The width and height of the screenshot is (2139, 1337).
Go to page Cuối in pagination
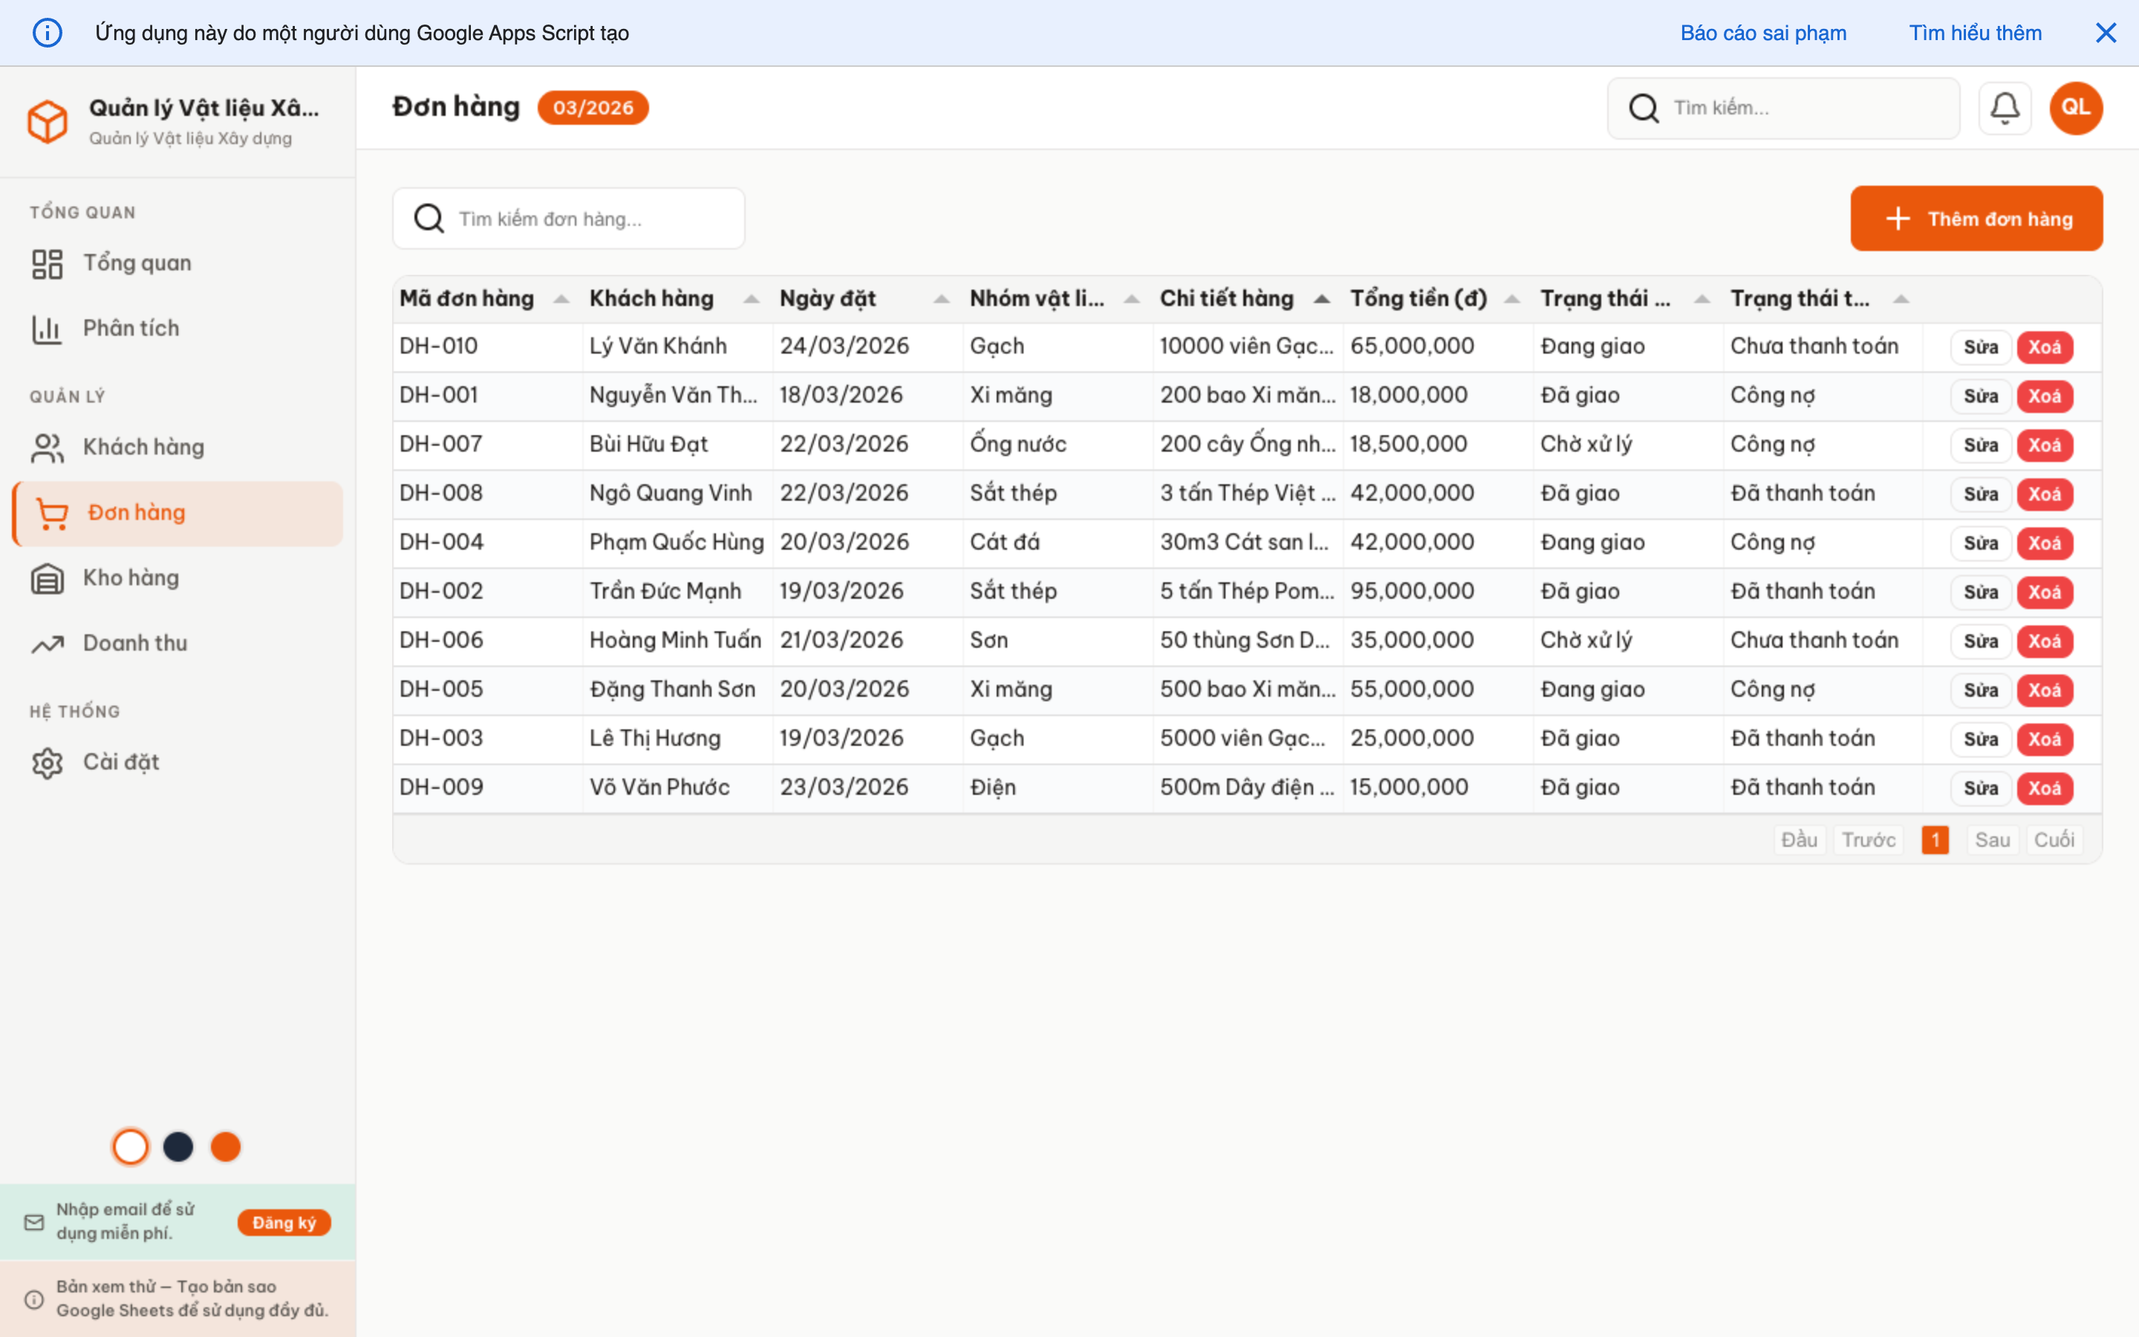2055,839
